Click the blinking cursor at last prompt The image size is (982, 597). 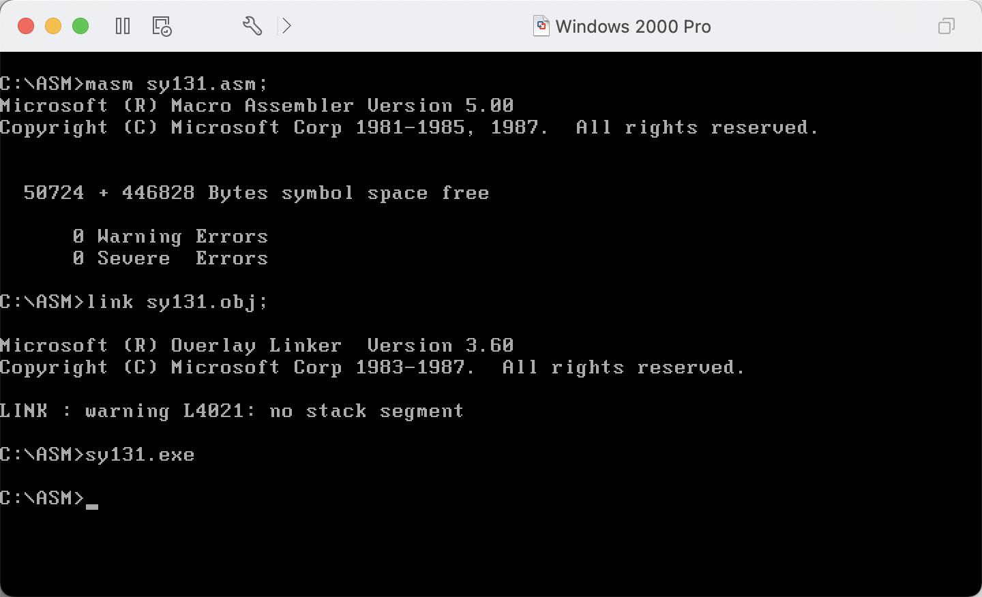tap(92, 506)
